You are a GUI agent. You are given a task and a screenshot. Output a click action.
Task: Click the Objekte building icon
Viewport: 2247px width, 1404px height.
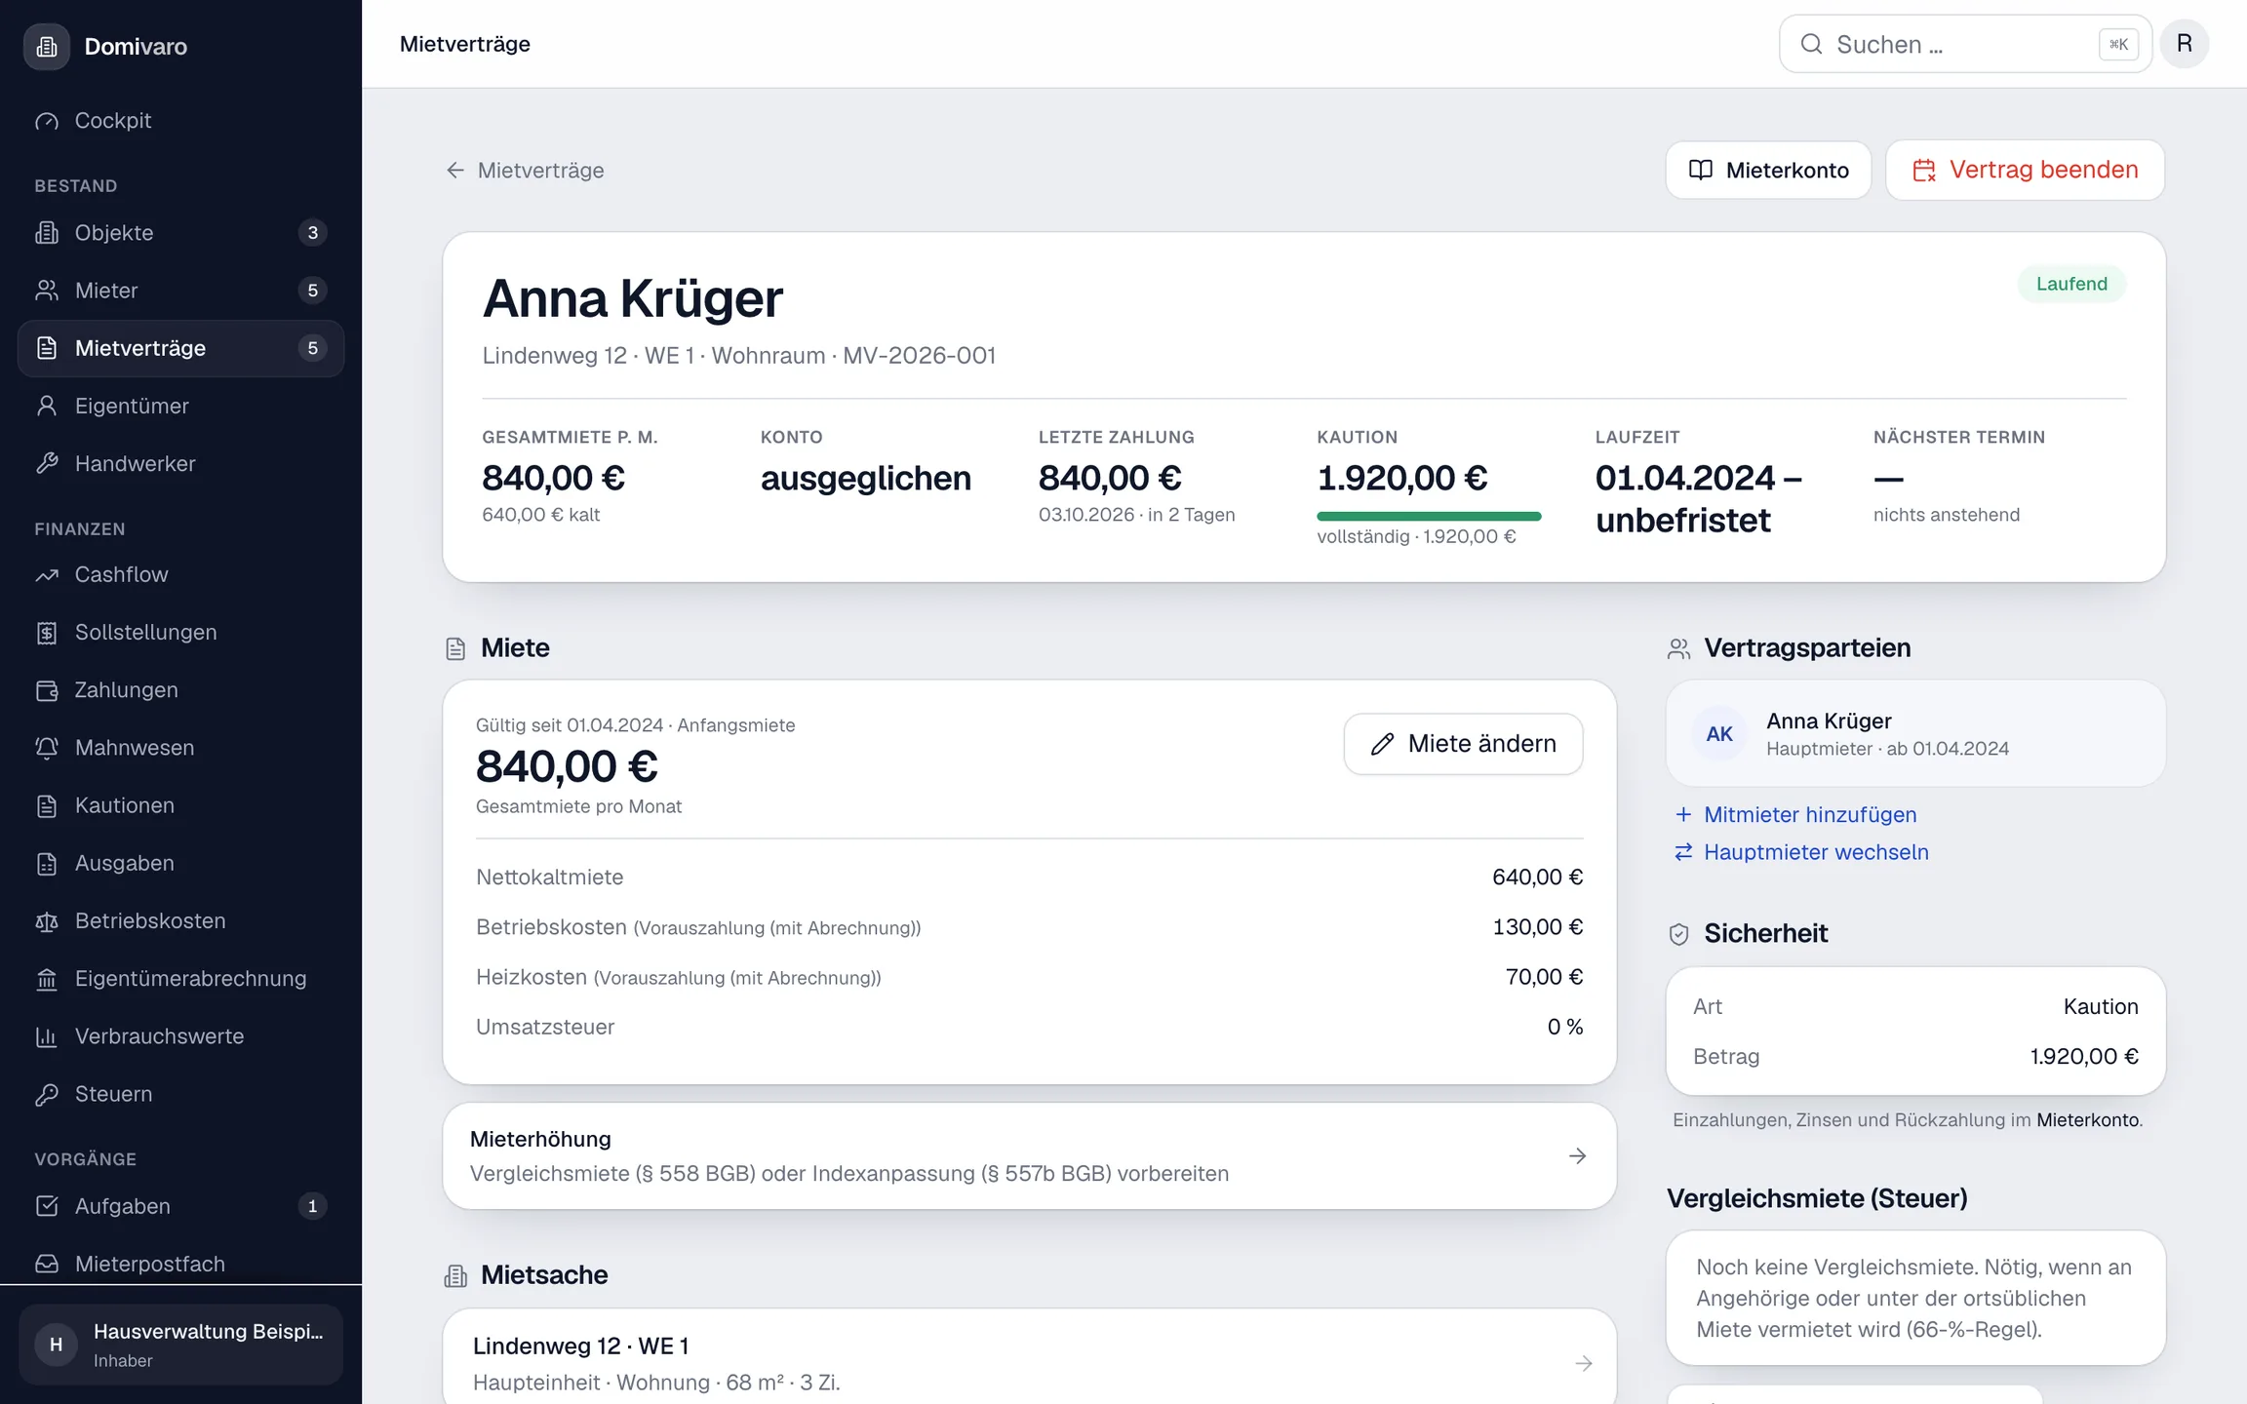(47, 233)
